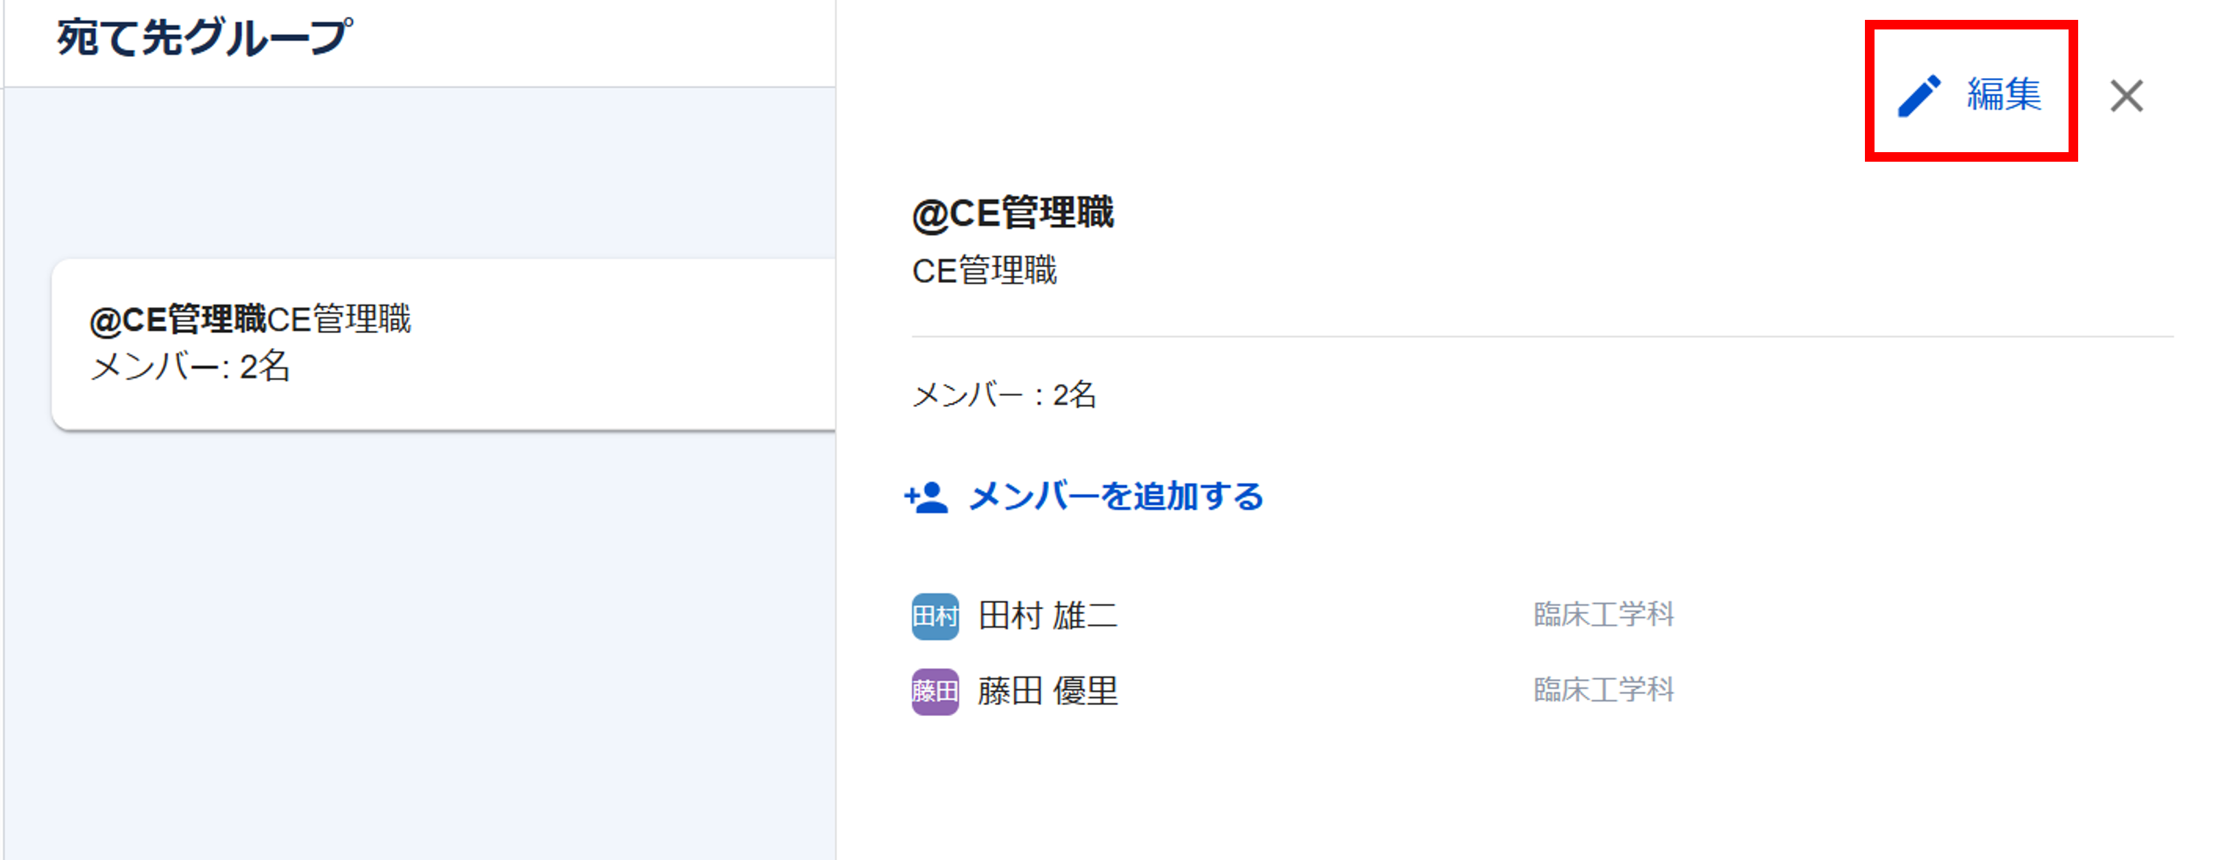Click 臨床工学科 beside 田村 雄二
2229x860 pixels.
1602,615
